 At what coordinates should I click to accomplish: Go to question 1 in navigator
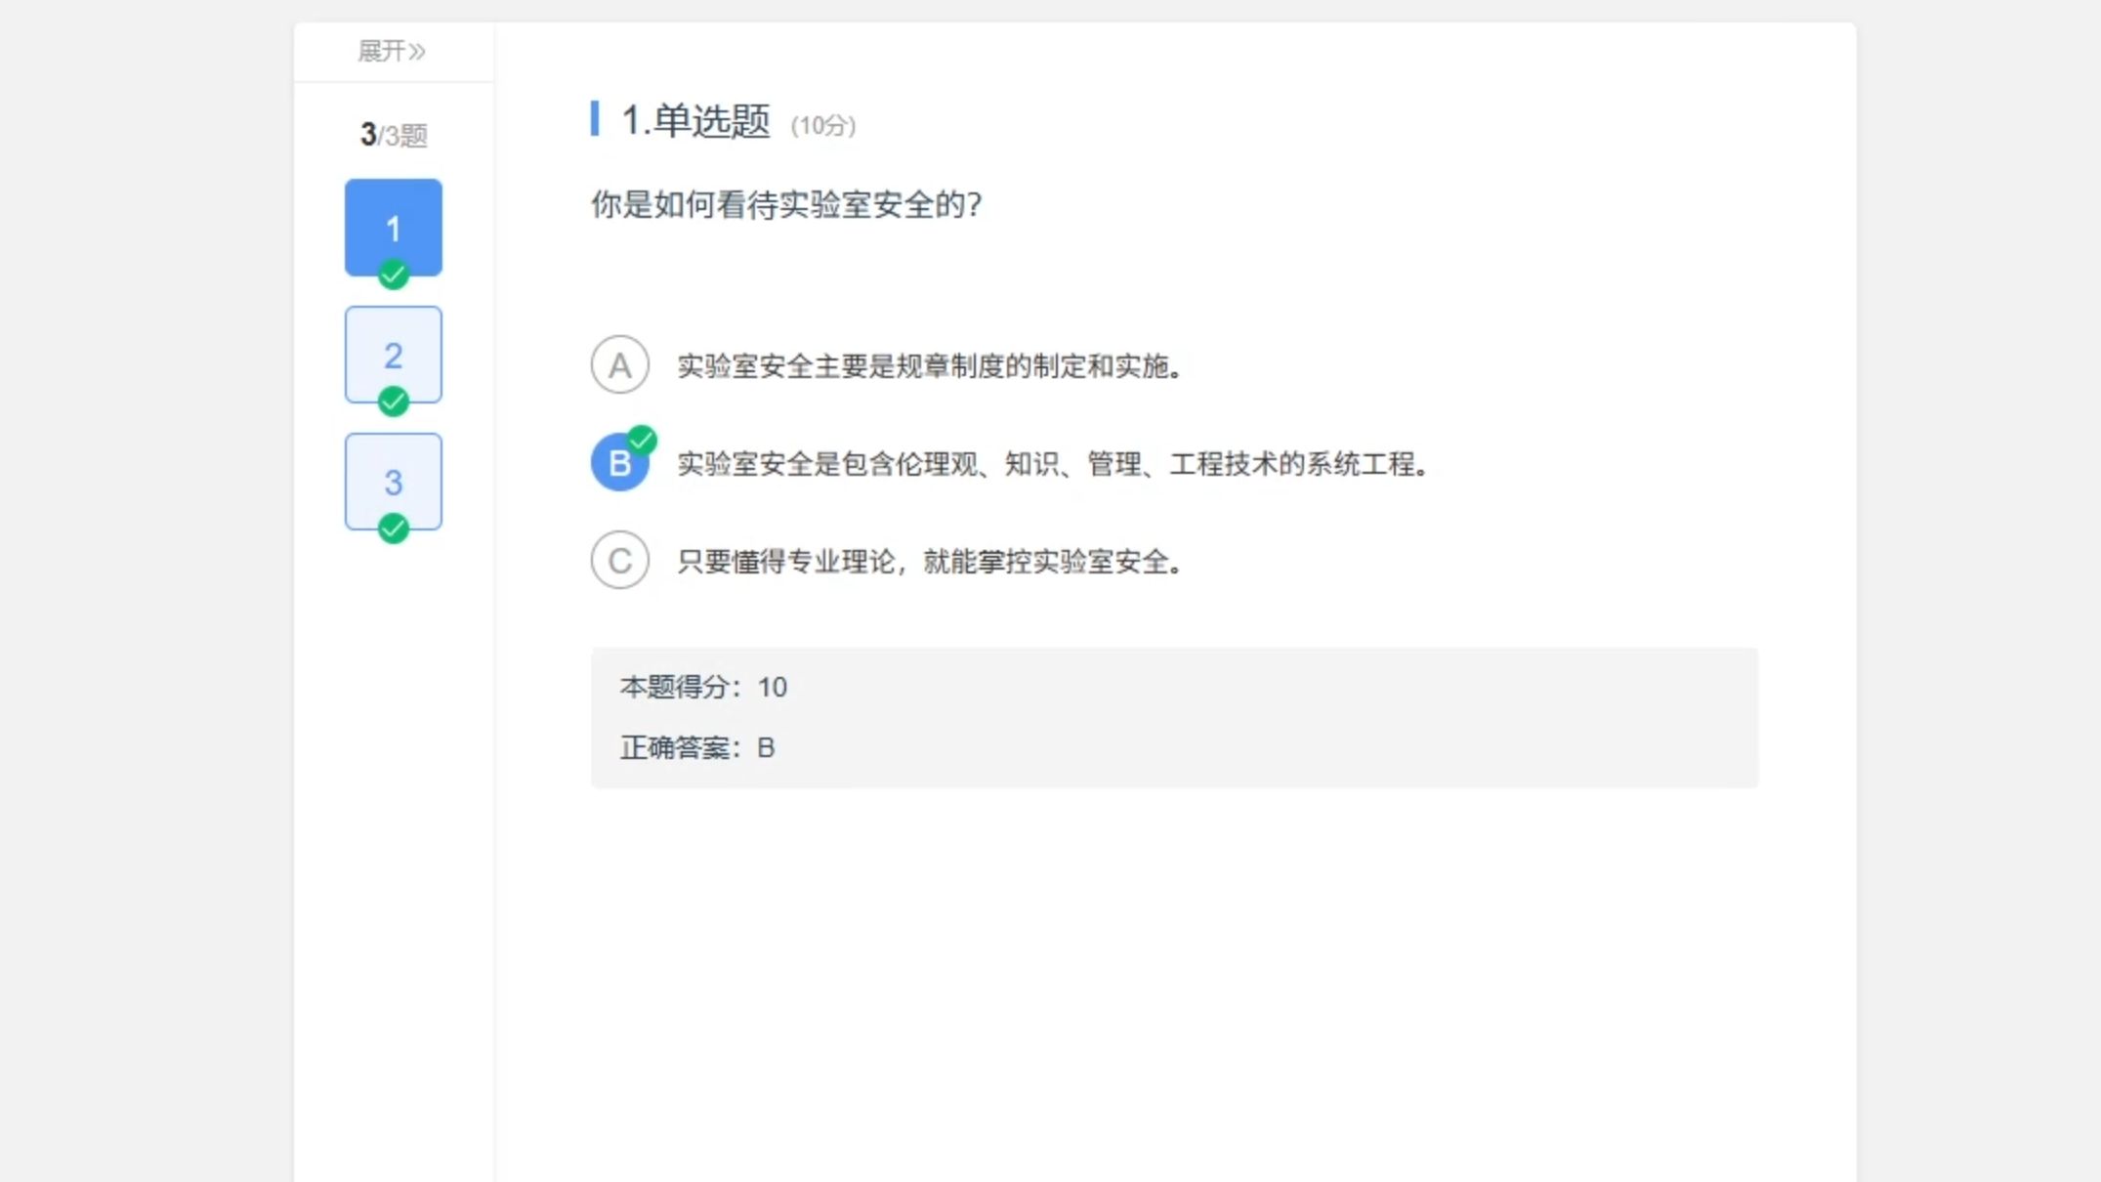tap(393, 226)
